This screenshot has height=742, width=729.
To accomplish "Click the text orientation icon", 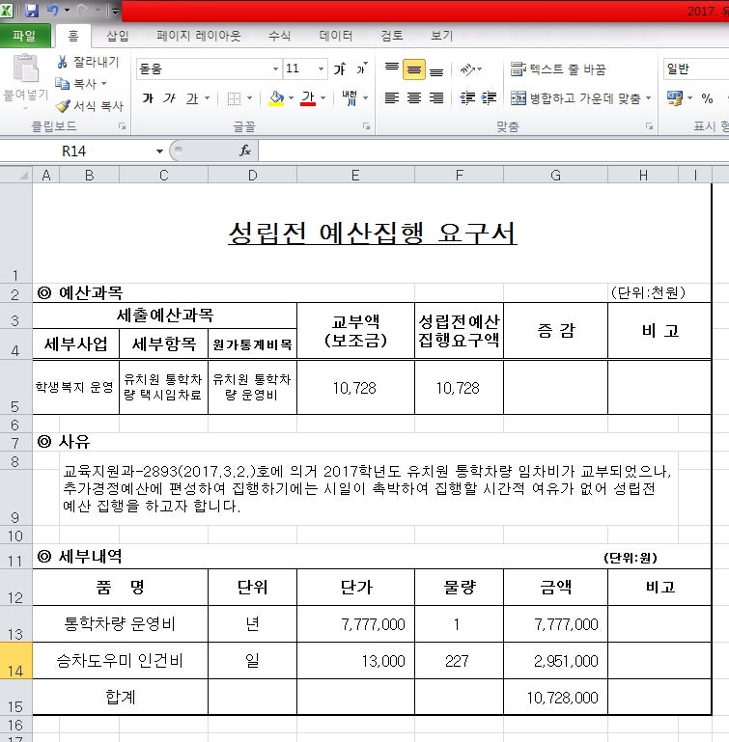I will pyautogui.click(x=467, y=69).
